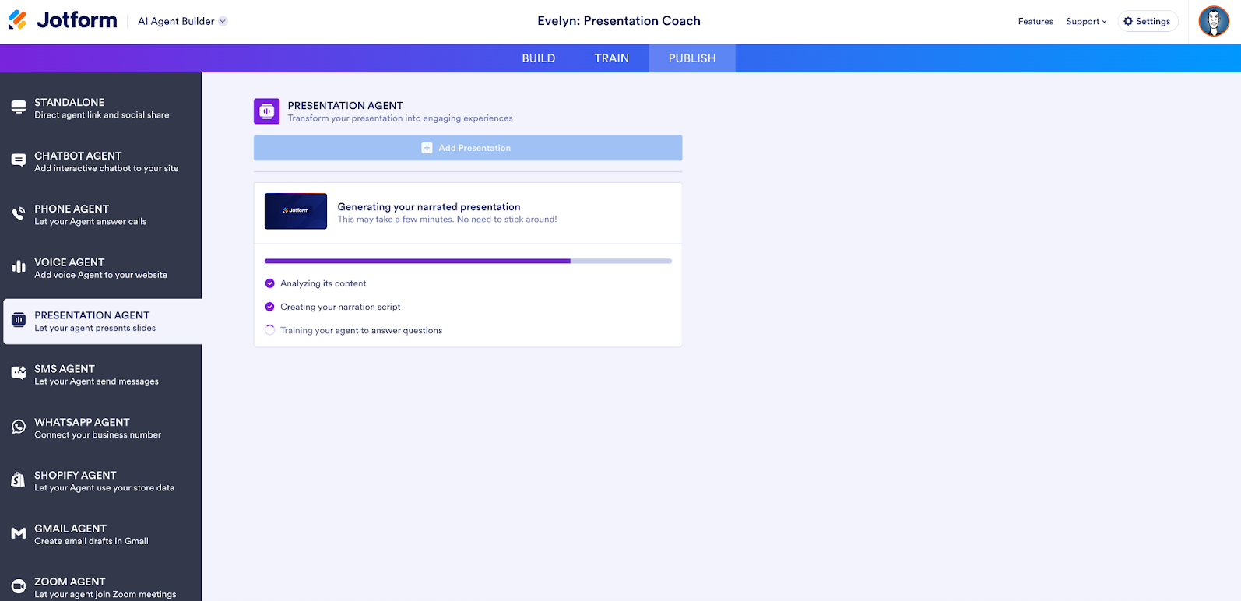Open the PHONE AGENT sidebar item
Viewport: 1241px width, 601px height.
coord(101,214)
